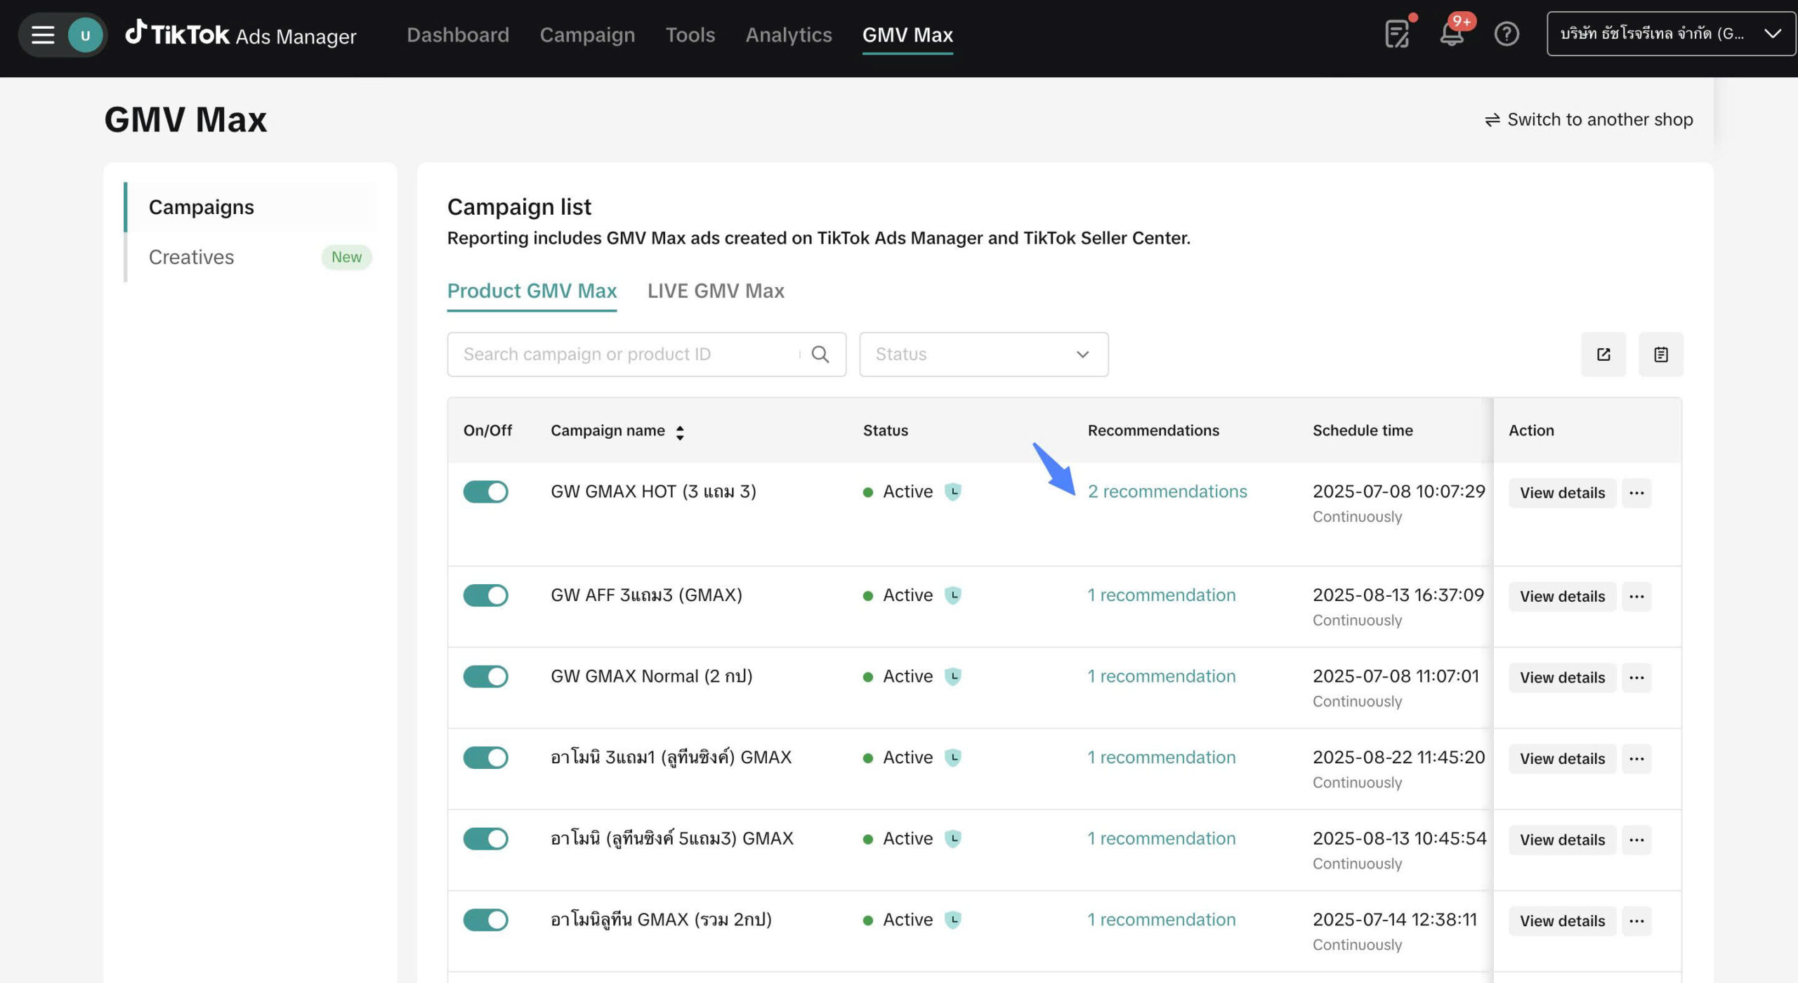Open the hamburger navigation menu

click(43, 34)
